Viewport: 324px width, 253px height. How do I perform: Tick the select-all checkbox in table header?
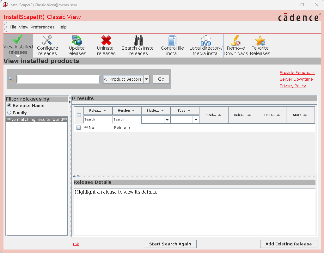79,115
